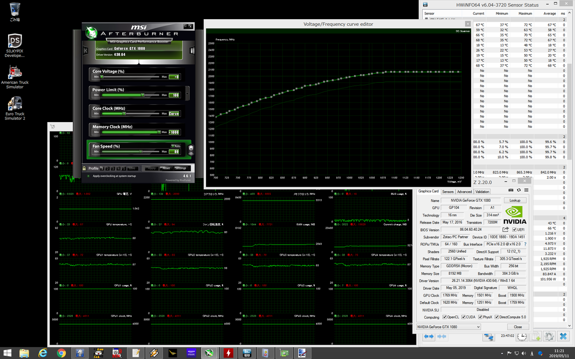Toggle the profile lock padlock icon
Screen dimensions: 575x359
(x=84, y=168)
